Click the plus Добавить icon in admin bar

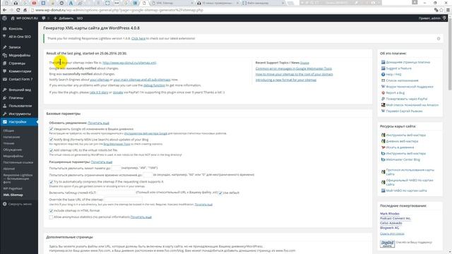(55, 18)
